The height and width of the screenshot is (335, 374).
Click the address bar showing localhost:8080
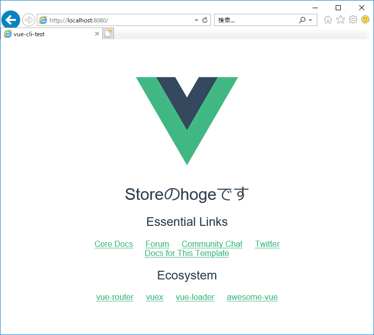pyautogui.click(x=124, y=20)
